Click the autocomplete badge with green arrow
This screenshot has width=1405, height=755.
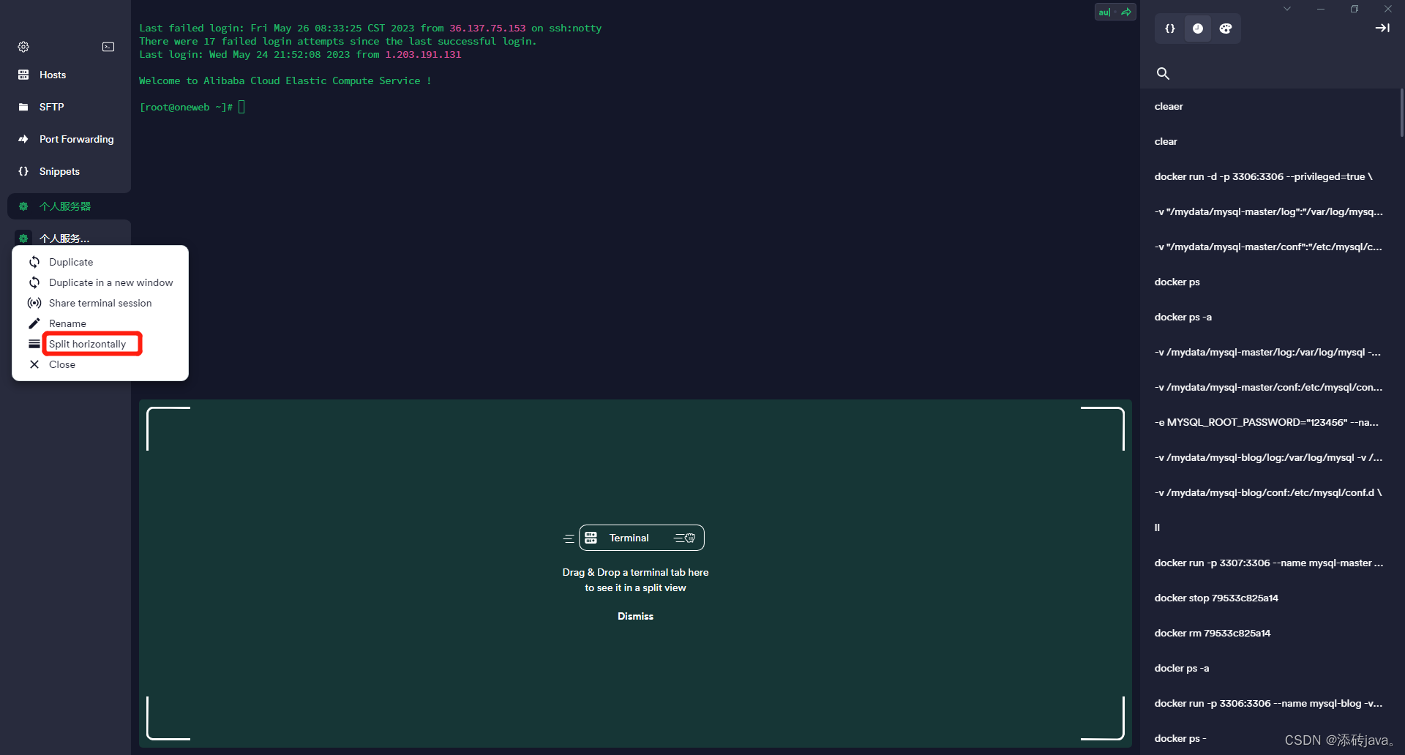(x=1114, y=12)
